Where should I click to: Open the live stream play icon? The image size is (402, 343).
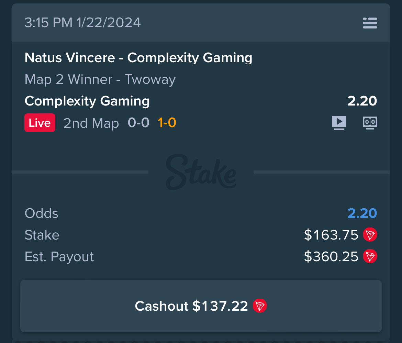[339, 123]
